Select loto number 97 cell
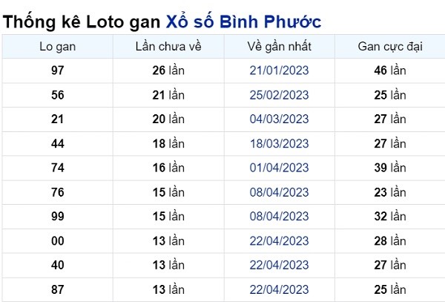445x302 pixels. point(58,70)
